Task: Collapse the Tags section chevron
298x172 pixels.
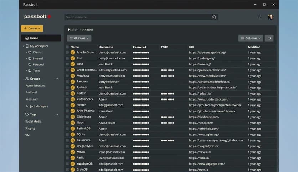Action: tap(57, 114)
